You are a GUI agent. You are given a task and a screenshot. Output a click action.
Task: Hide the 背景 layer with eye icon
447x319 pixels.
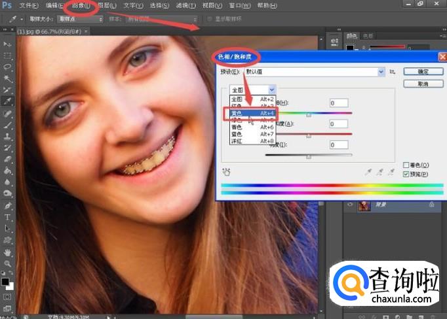[x=349, y=205]
